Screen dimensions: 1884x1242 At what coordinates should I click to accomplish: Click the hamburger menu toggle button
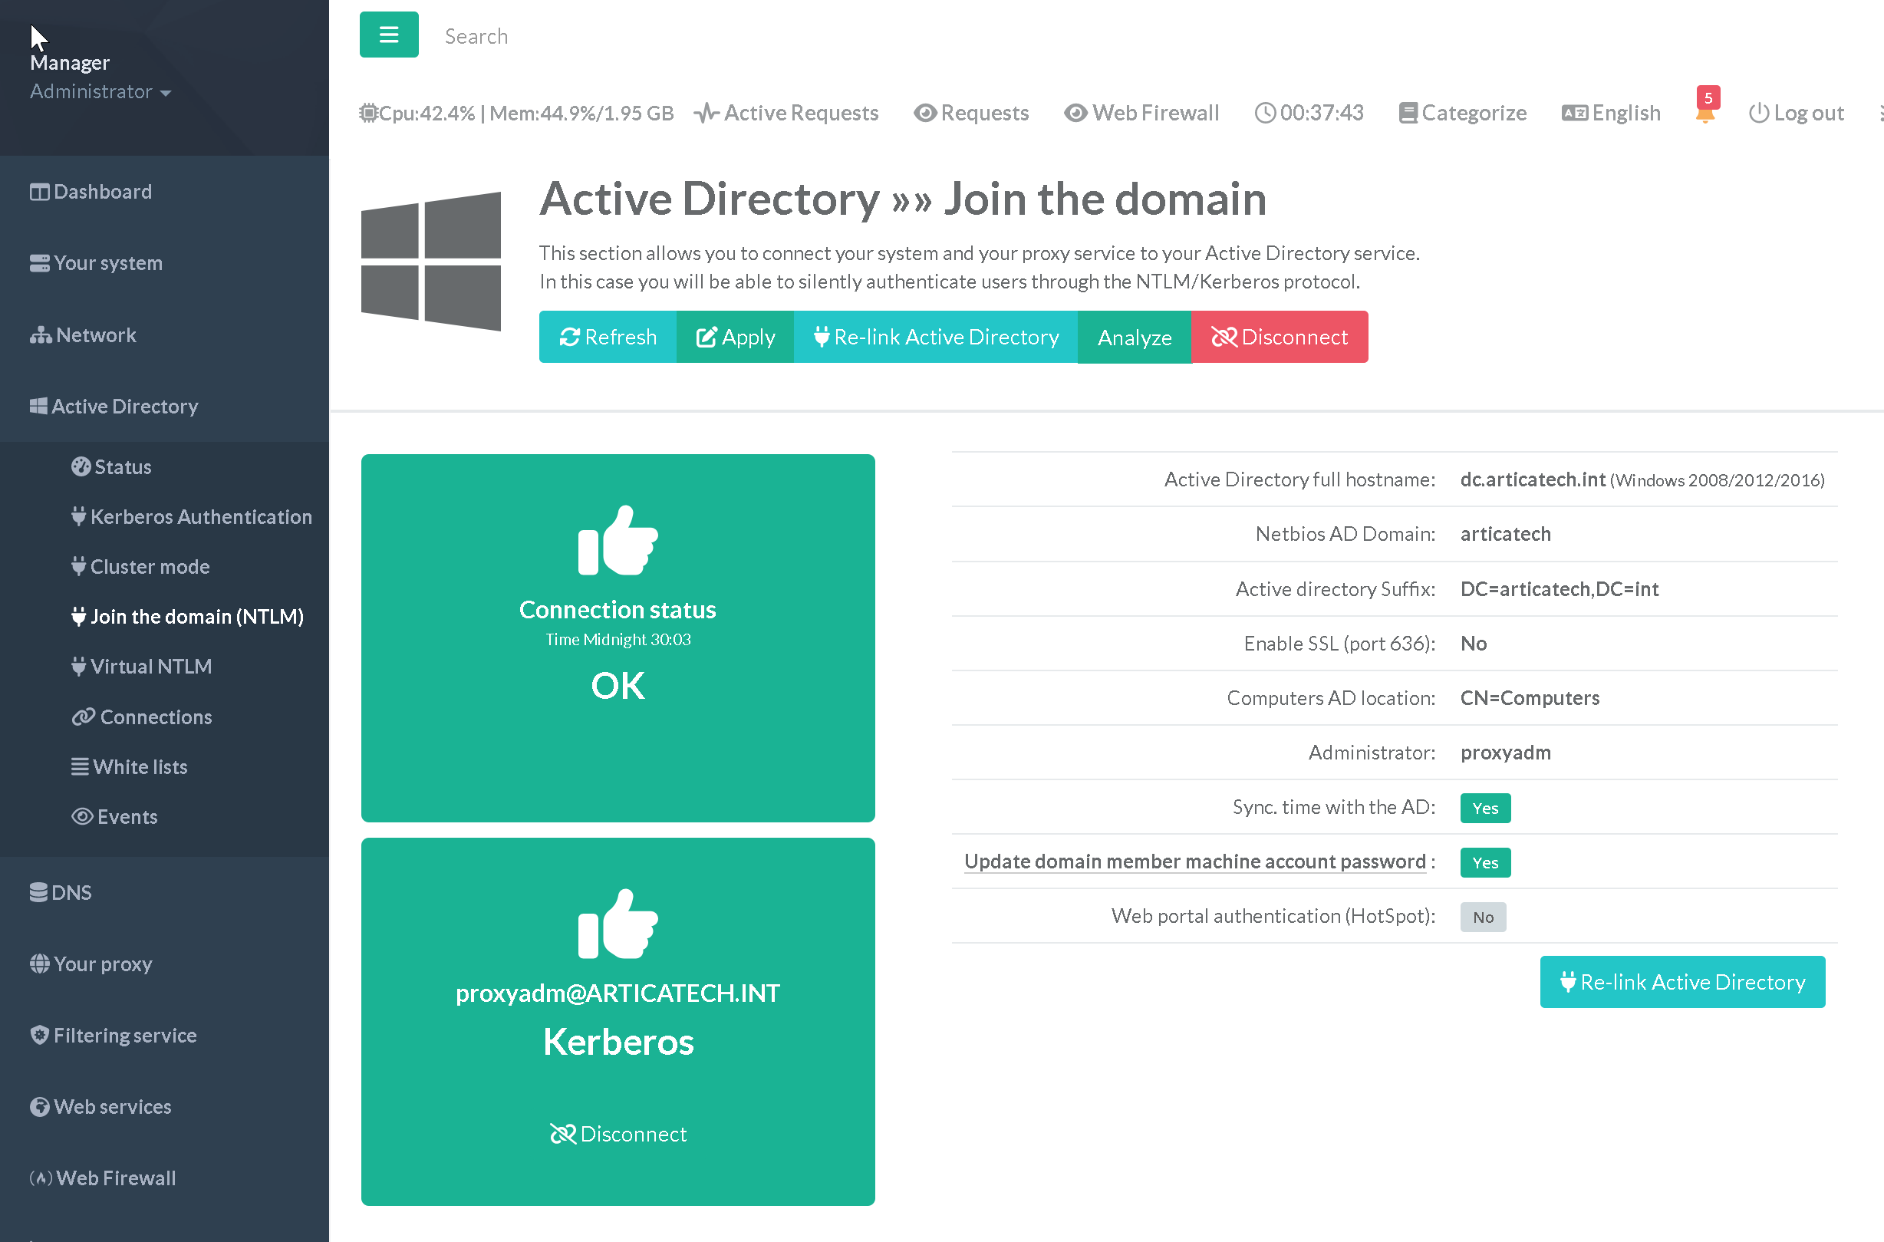[388, 35]
